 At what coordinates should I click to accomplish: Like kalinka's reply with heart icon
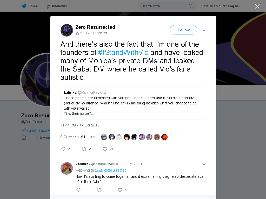click(x=120, y=190)
